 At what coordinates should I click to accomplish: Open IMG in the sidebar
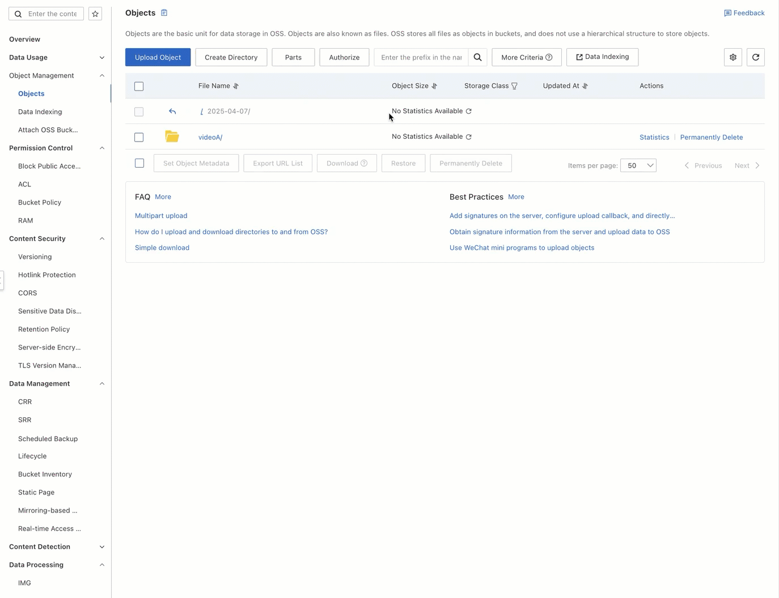[24, 583]
